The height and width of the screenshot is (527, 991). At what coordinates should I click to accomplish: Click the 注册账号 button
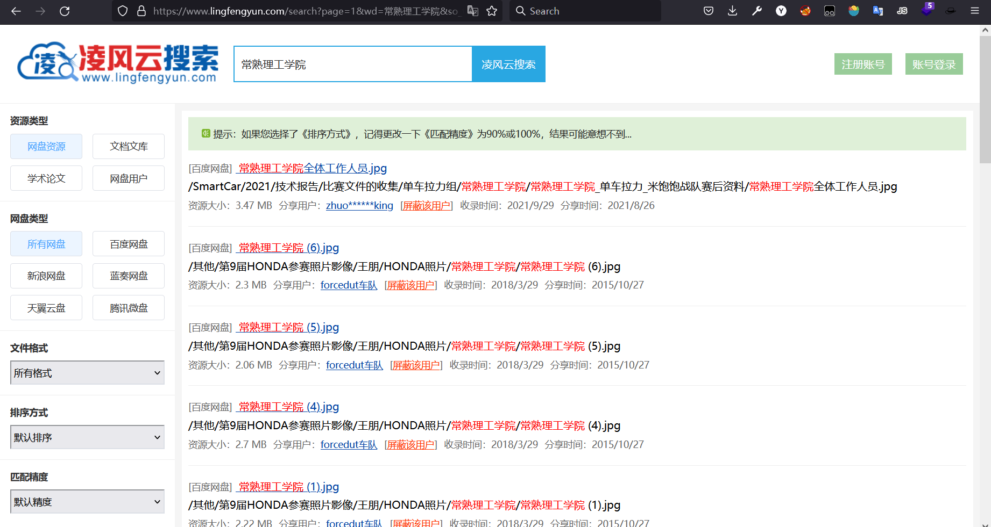(863, 64)
